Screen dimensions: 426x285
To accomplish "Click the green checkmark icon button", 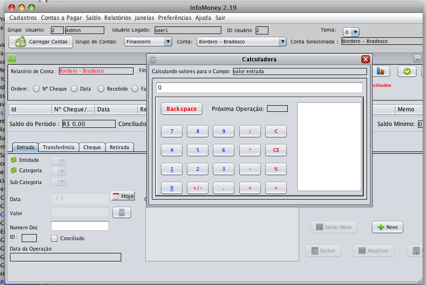I will point(407,71).
